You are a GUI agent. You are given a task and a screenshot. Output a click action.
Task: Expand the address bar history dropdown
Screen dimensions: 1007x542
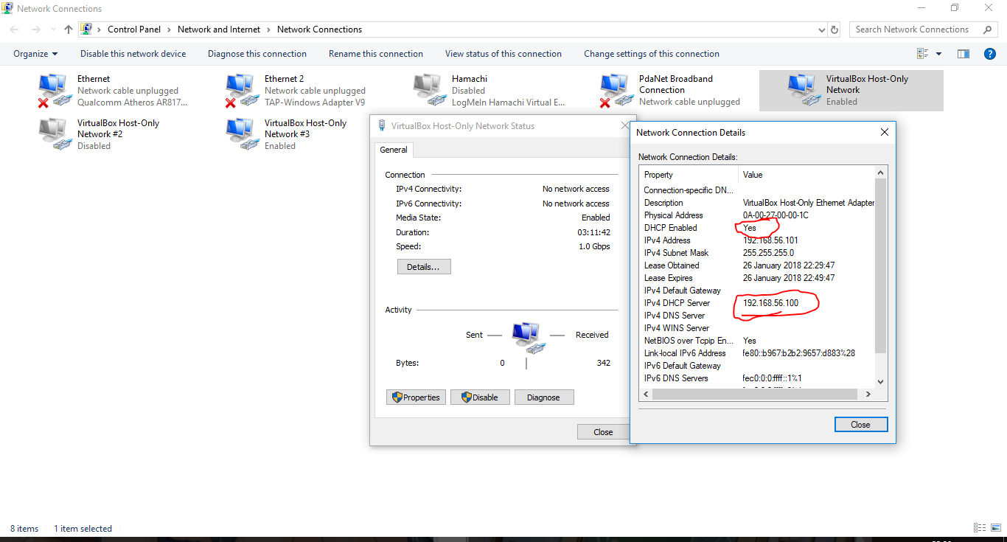820,29
